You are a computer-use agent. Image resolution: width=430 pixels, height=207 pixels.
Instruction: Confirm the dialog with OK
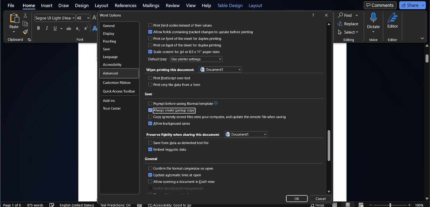tap(297, 199)
